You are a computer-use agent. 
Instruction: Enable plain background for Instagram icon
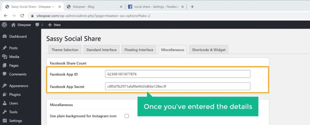coord(127,116)
